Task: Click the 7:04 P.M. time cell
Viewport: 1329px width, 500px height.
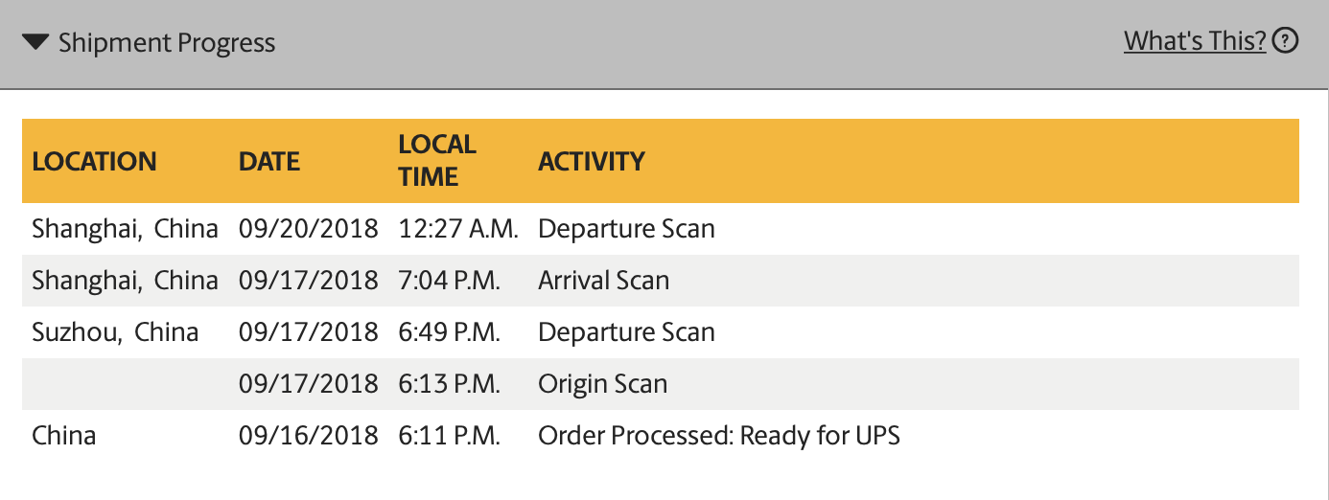Action: tap(450, 281)
